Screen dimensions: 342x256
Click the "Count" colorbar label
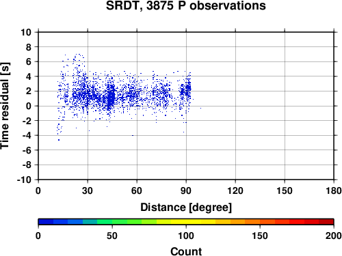tap(186, 251)
